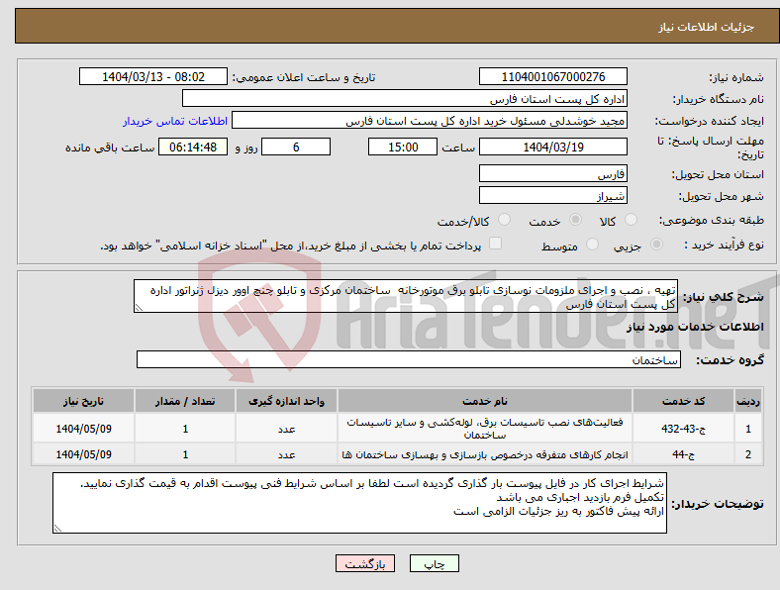Select the کالا/خدمت radio button
The width and height of the screenshot is (780, 590).
coord(504,220)
